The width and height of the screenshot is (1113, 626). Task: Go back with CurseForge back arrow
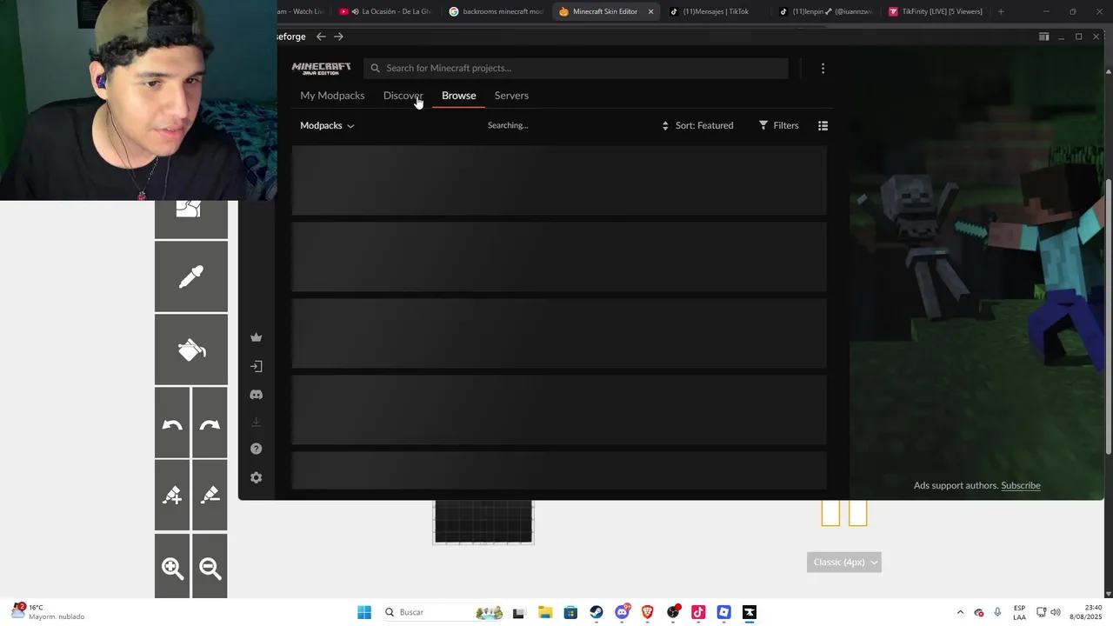(321, 37)
